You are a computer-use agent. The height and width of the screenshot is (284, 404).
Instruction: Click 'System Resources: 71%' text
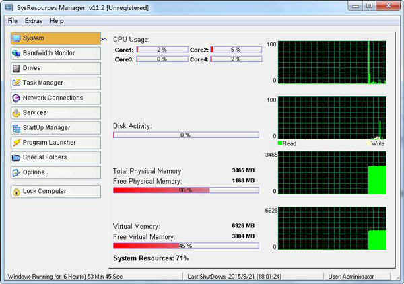point(151,258)
